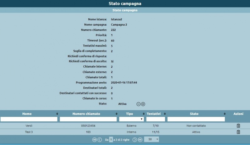This screenshot has width=250, height=145.
Task: Go to previous page of results
Action: click(x=100, y=140)
